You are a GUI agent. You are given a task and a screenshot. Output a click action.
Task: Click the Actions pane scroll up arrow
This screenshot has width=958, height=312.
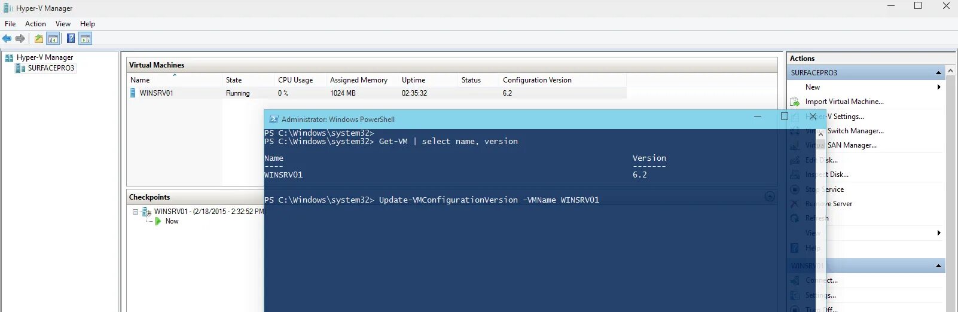point(951,71)
